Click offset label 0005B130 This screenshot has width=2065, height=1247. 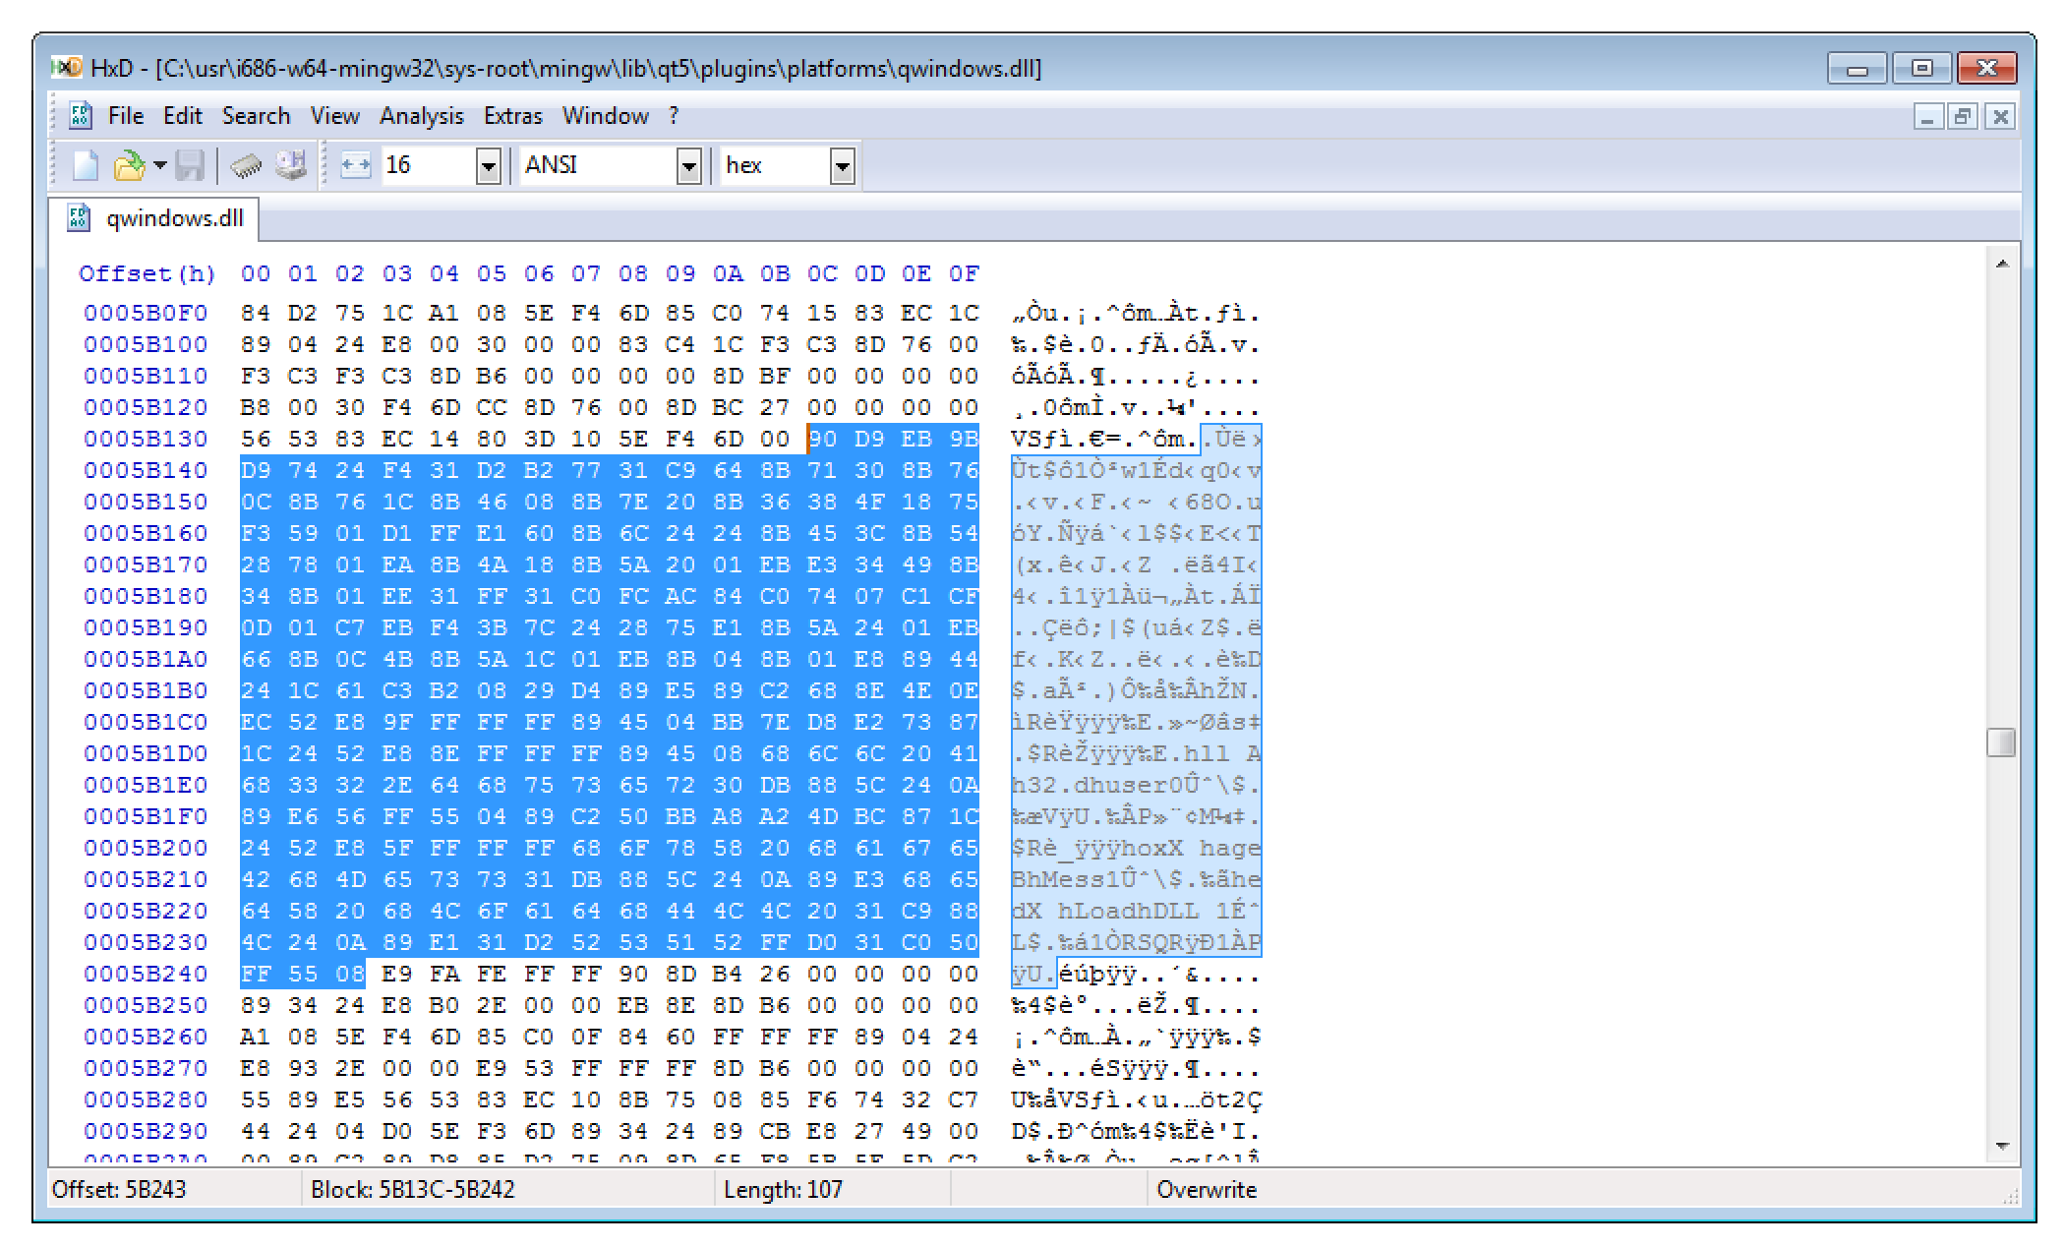point(146,440)
